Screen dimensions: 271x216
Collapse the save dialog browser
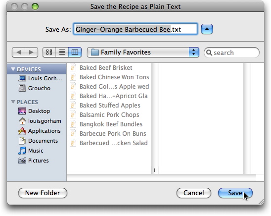click(x=207, y=29)
